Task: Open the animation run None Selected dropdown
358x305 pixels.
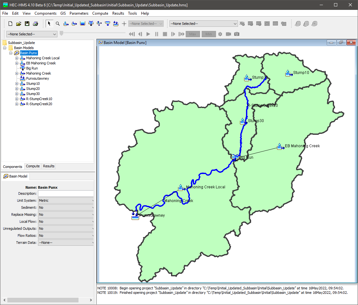Action: coord(32,34)
